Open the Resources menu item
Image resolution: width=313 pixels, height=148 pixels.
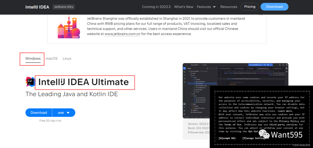[229, 7]
